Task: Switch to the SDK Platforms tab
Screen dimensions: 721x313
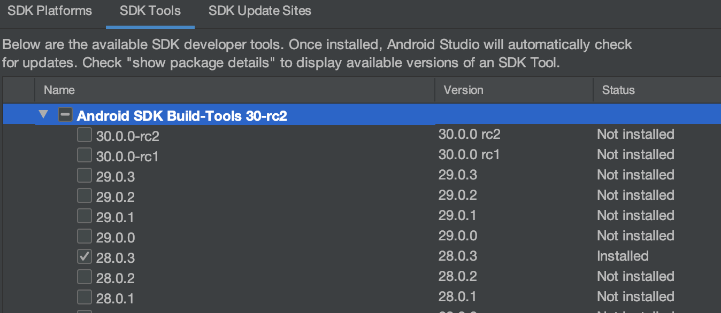Action: click(x=50, y=11)
